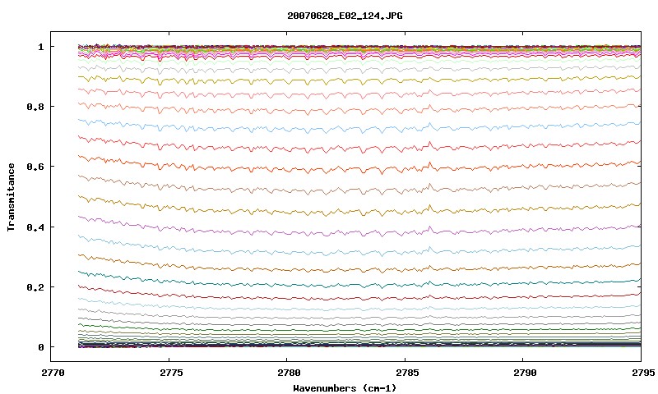Viewport: 658px width, 394px height.
Task: Click the Transmittance y-axis label
Action: point(12,197)
